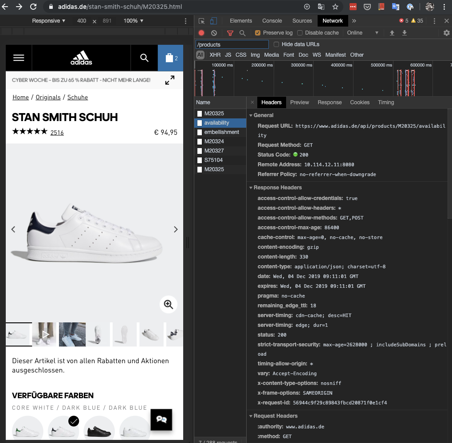Enable the Disable cache checkbox

pos(300,33)
